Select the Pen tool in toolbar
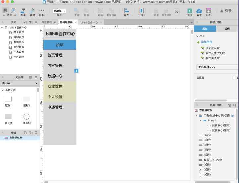This screenshot has height=183, width=239. click(32, 11)
